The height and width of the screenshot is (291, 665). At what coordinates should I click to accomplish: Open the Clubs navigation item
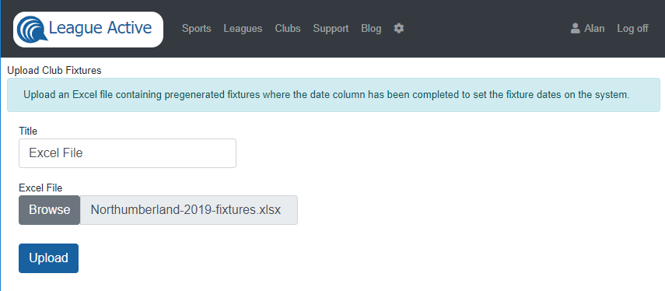point(288,29)
